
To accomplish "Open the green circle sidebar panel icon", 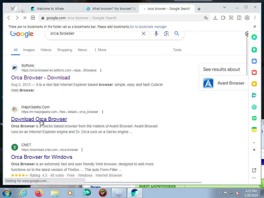I will click(x=254, y=37).
